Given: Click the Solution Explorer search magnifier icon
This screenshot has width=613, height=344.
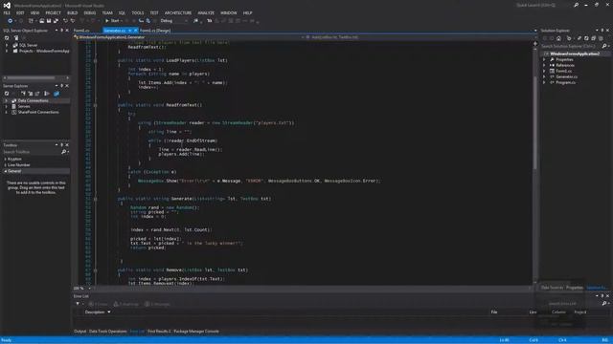Looking at the screenshot, I should pos(604,46).
